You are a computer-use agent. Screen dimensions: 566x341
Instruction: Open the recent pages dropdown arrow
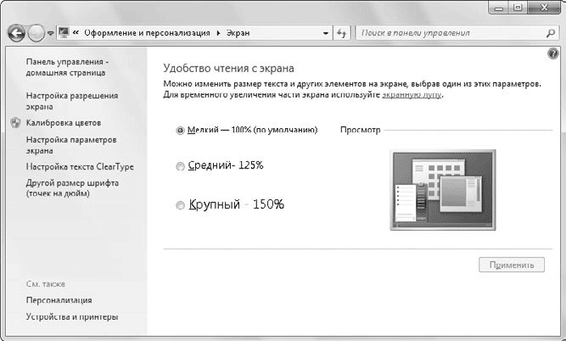(51, 34)
